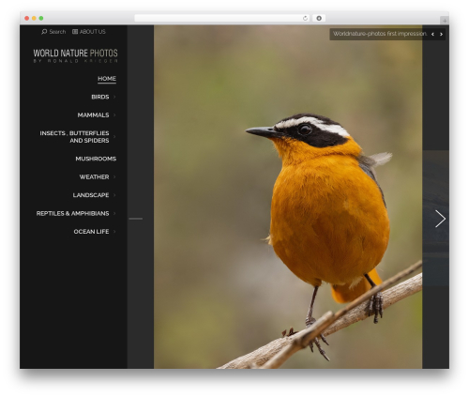Maximize the browser window green button
Viewport: 469px width, 397px height.
click(41, 18)
